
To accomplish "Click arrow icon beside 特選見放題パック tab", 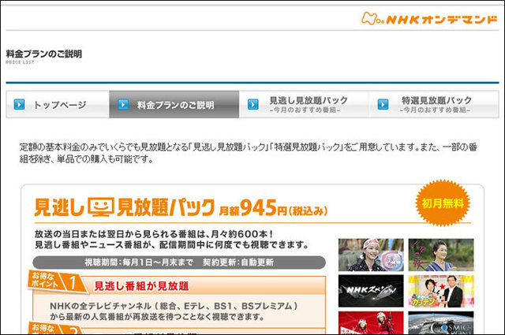I will click(x=384, y=104).
